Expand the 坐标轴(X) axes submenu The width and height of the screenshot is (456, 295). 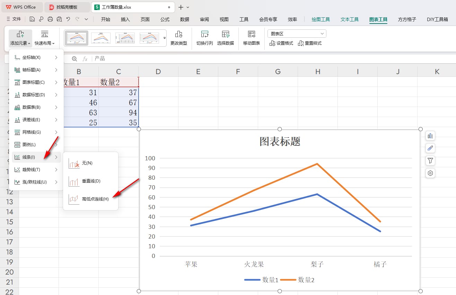36,57
